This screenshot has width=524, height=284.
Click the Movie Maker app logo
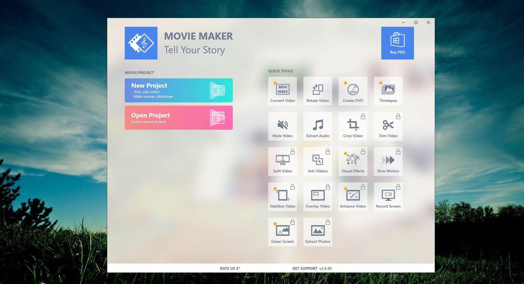(x=141, y=43)
